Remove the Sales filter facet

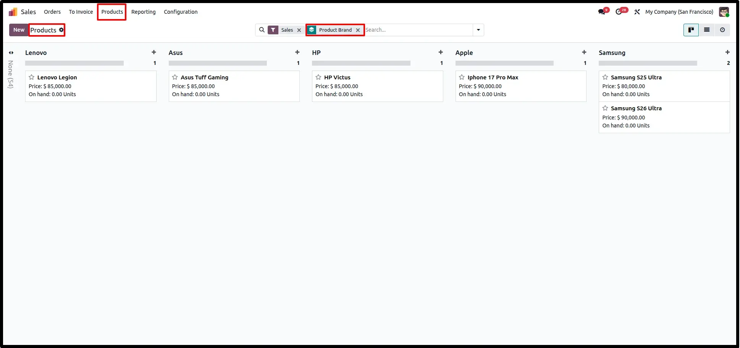299,30
